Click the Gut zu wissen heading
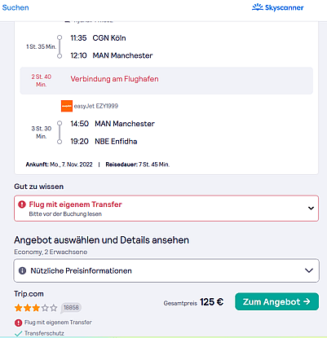Image resolution: width=327 pixels, height=338 pixels. 39,187
